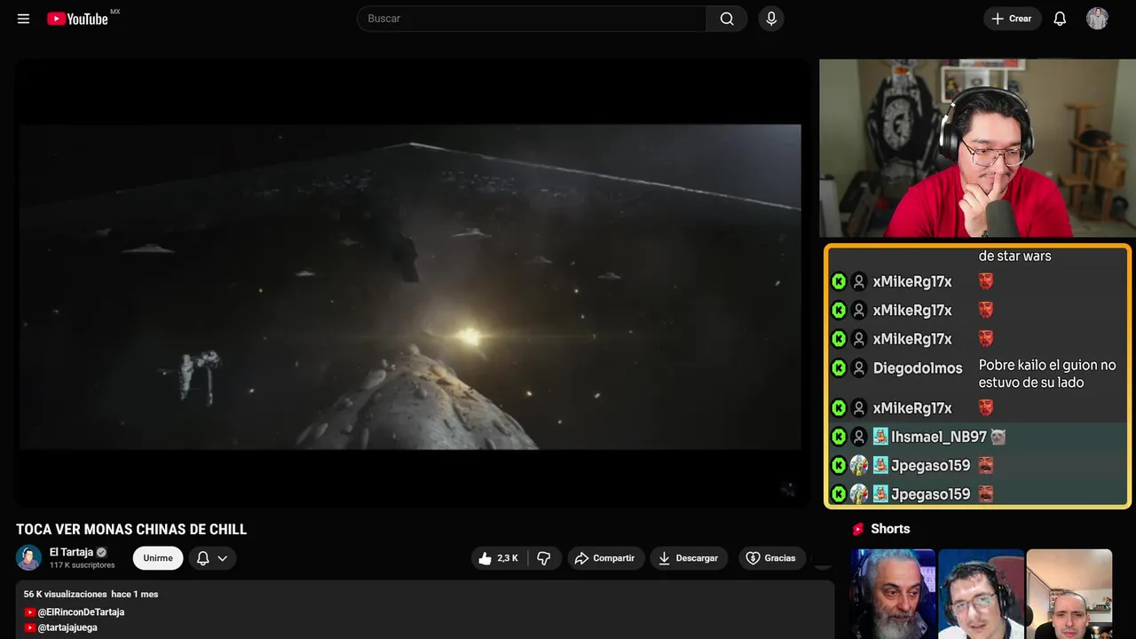Image resolution: width=1136 pixels, height=639 pixels.
Task: Click the Unirme button
Action: [158, 558]
